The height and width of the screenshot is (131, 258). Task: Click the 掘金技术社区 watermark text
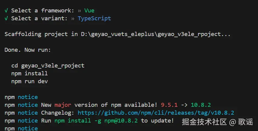click(x=204, y=122)
